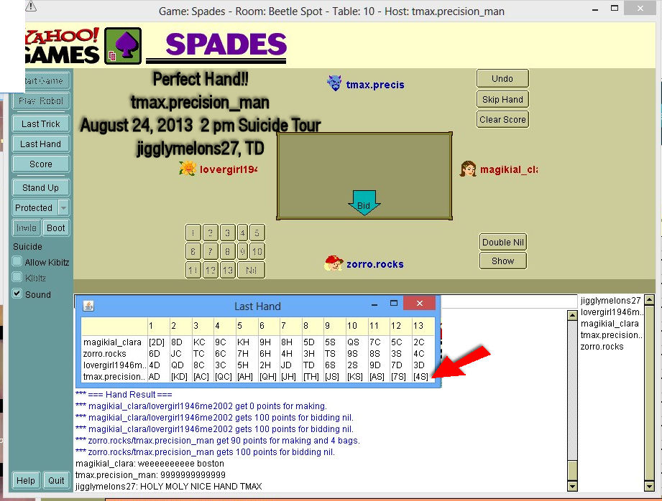Click lovergirl sunflower avatar icon
This screenshot has height=501, width=662.
tap(188, 169)
